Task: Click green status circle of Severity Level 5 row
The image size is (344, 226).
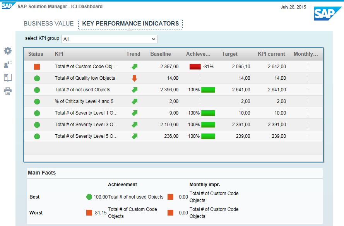Action: pyautogui.click(x=37, y=137)
